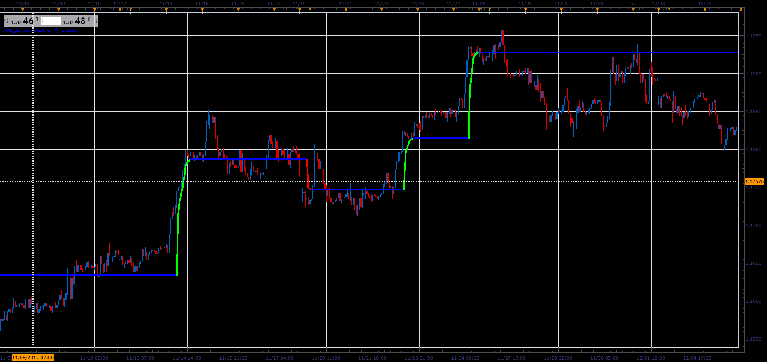Screen dimensions: 767x362
Task: Click the orange day marker under 11/17
Action: click(x=274, y=10)
